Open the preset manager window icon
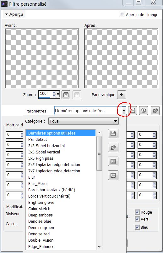The image size is (163, 253). click(x=113, y=161)
